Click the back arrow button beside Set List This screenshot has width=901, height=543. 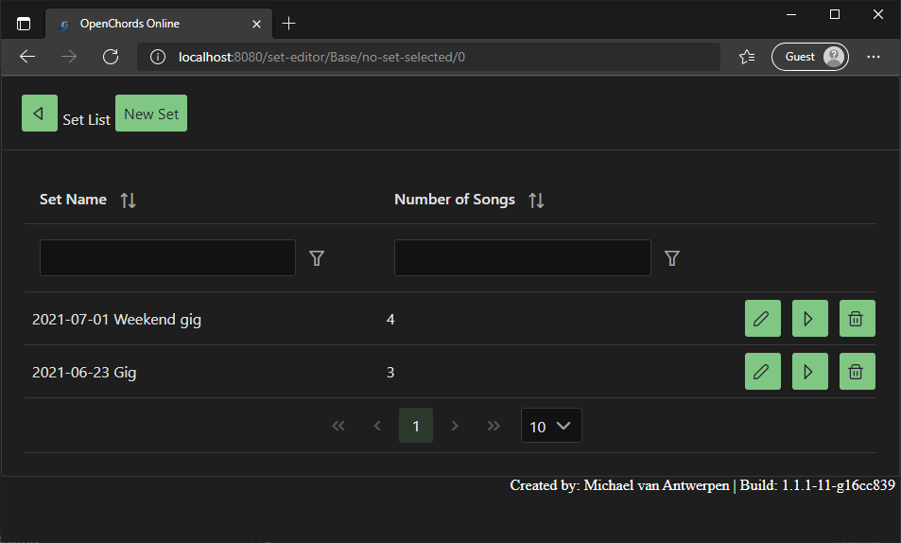39,114
